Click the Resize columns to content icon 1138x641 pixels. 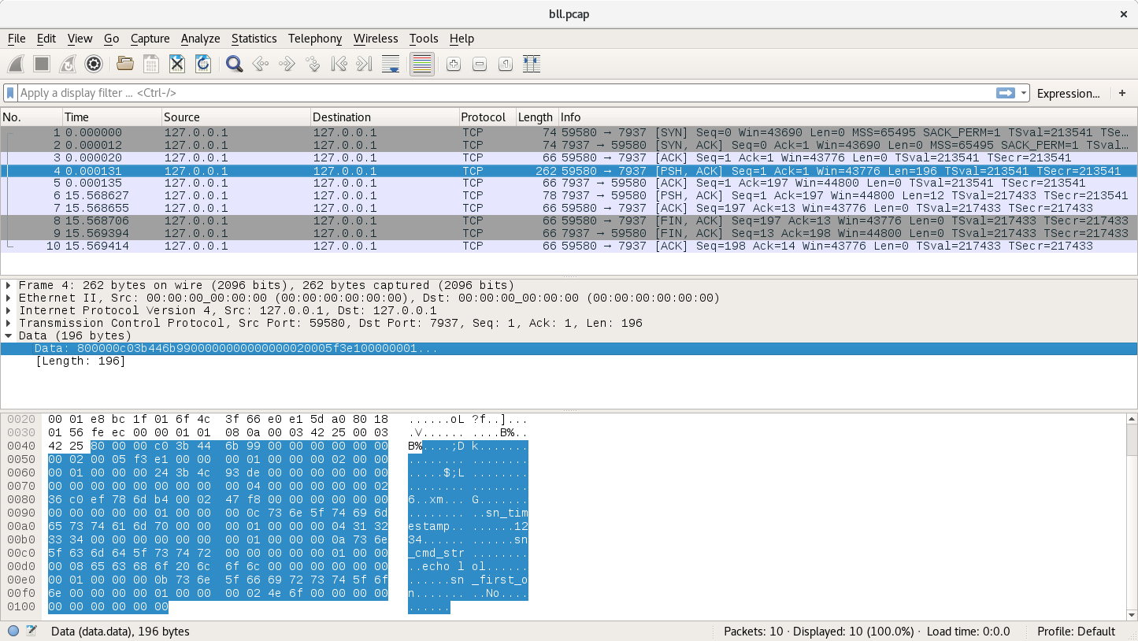[532, 65]
